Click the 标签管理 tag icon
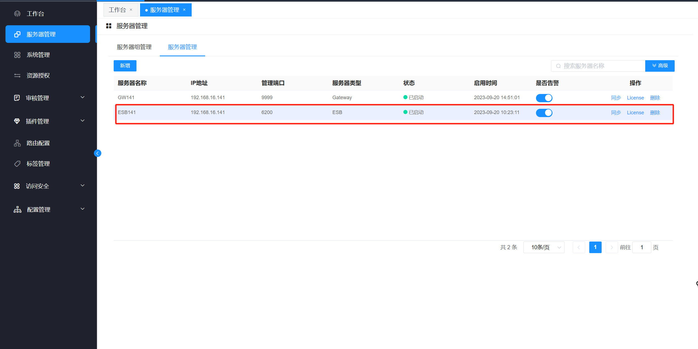This screenshot has height=349, width=698. pyautogui.click(x=17, y=164)
